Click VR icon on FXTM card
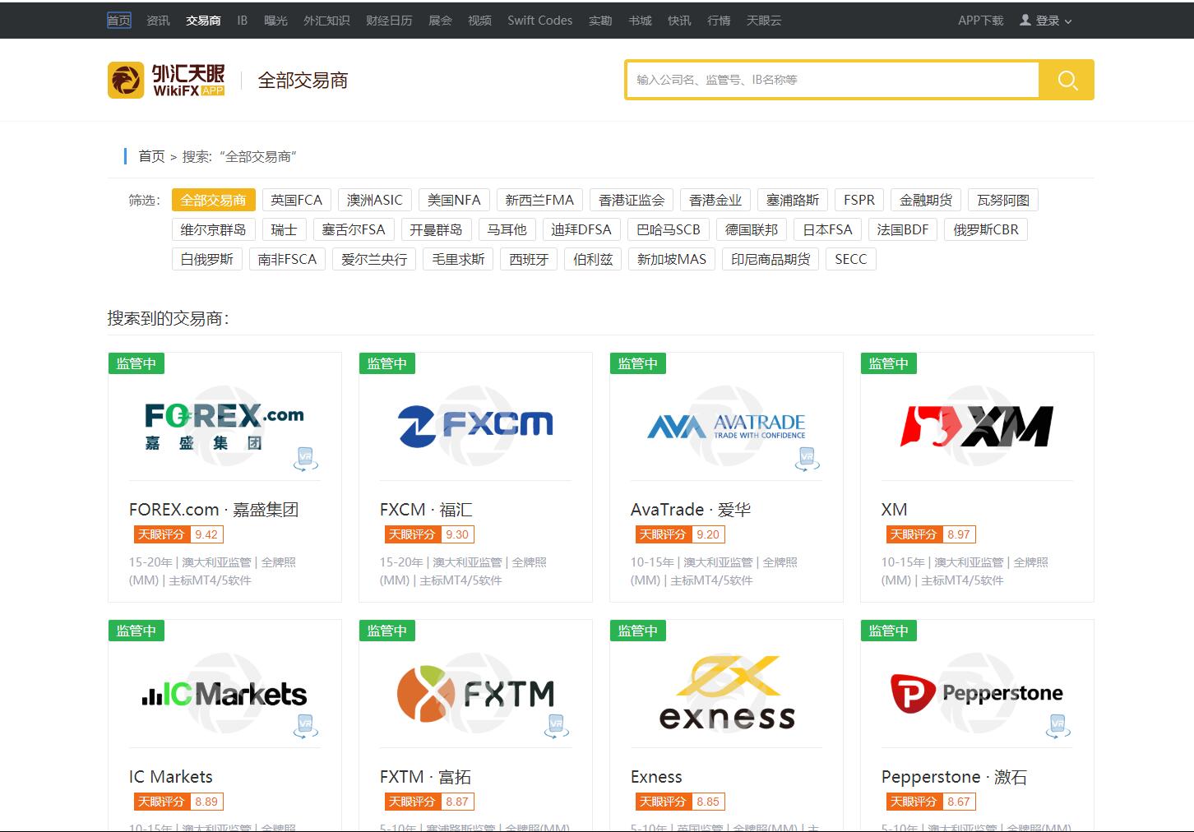Screen dimensions: 1194x832 [557, 726]
